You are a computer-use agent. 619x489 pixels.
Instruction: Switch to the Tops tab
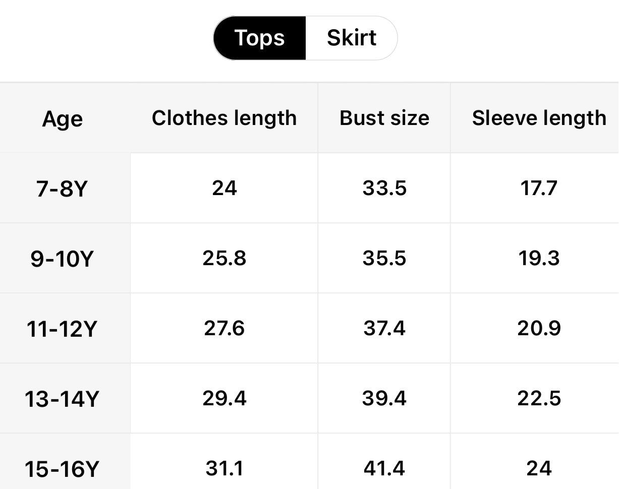point(260,38)
